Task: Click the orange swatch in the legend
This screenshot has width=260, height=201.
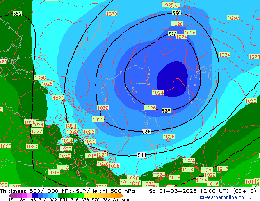Action: [x=112, y=196]
